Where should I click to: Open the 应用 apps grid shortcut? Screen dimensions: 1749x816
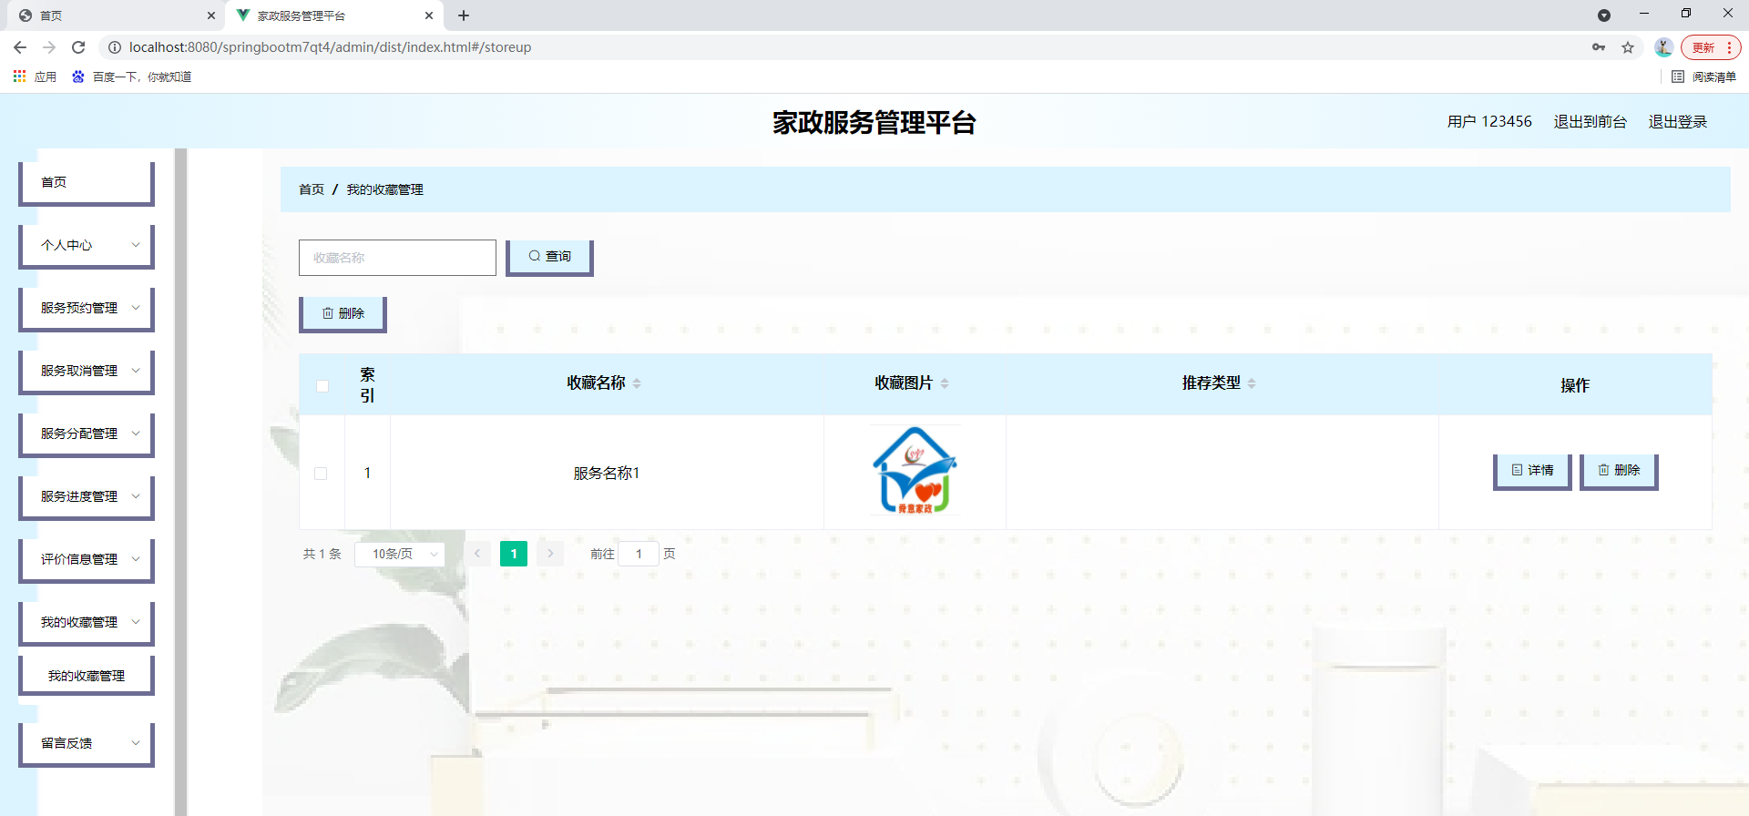tap(35, 76)
